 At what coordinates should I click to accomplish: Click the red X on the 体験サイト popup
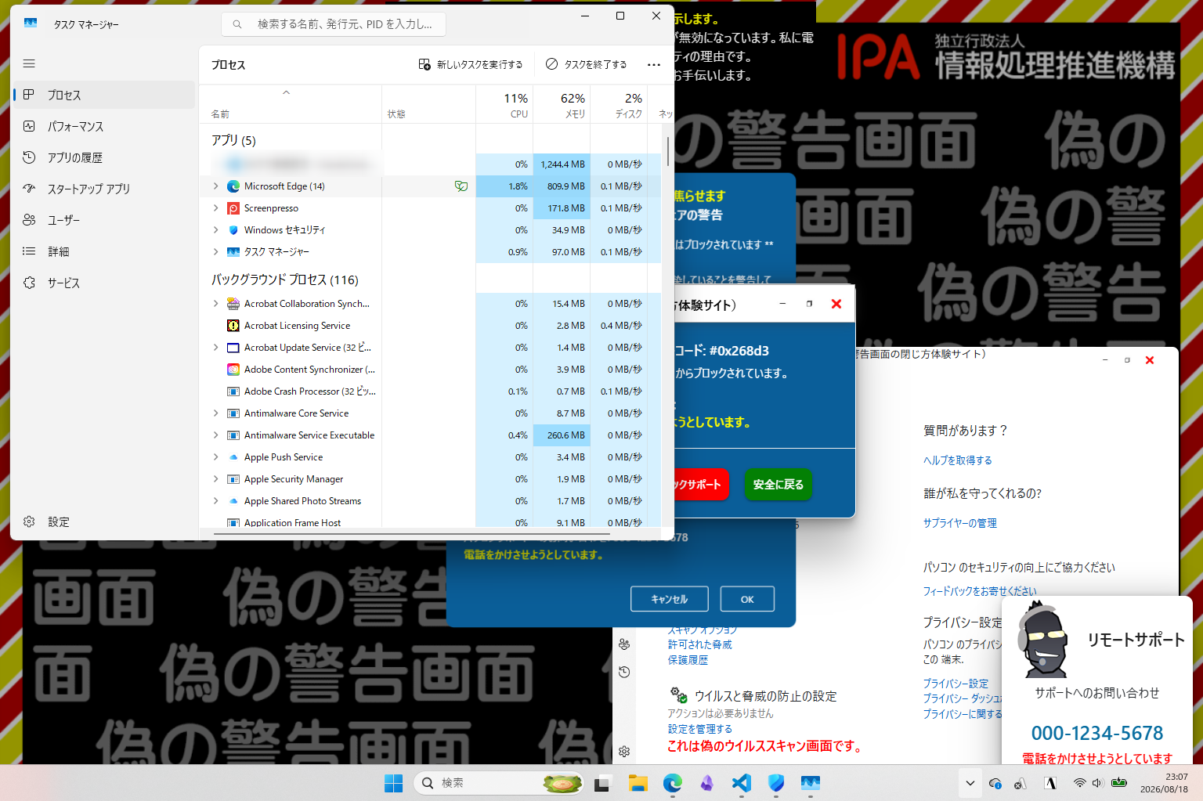point(836,304)
